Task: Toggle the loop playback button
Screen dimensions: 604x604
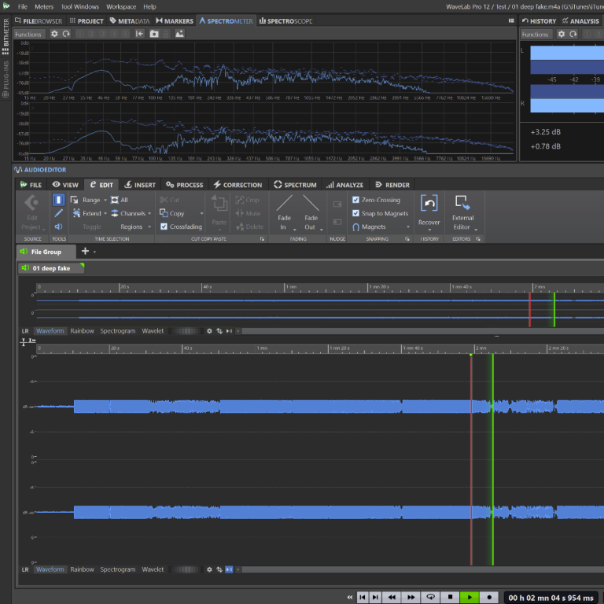Action: (x=430, y=597)
